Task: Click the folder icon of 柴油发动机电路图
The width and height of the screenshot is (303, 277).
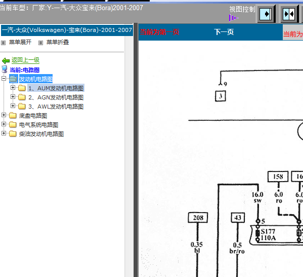Action: tap(13, 133)
